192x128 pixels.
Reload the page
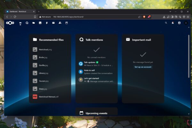point(15,17)
